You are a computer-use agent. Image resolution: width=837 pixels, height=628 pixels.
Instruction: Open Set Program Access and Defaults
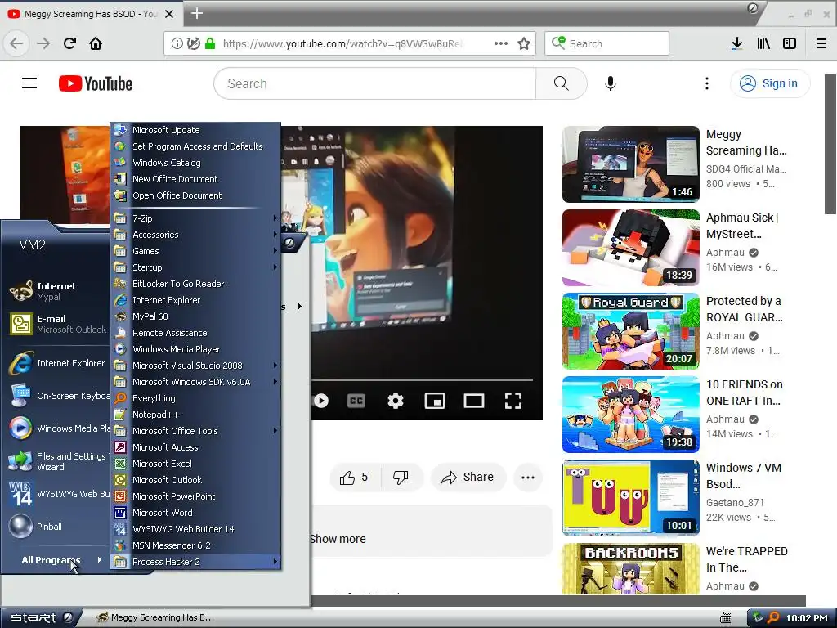(x=195, y=146)
